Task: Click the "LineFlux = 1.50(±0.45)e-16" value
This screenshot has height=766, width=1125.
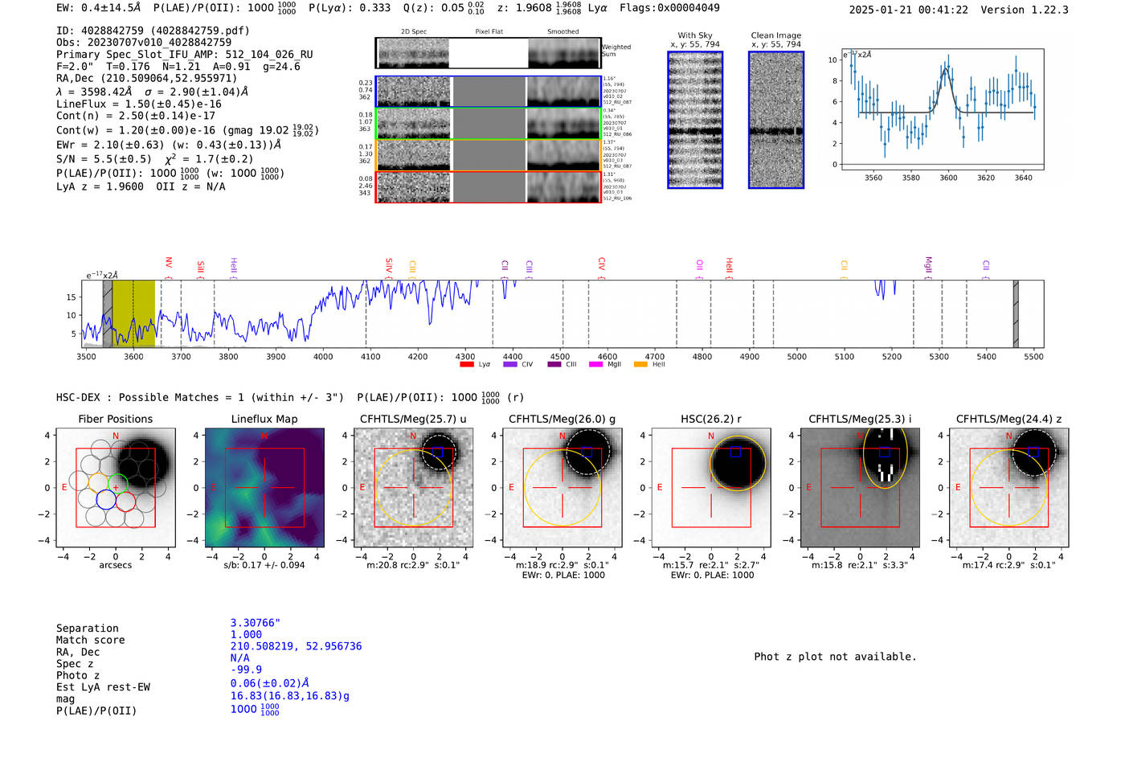Action: [139, 104]
